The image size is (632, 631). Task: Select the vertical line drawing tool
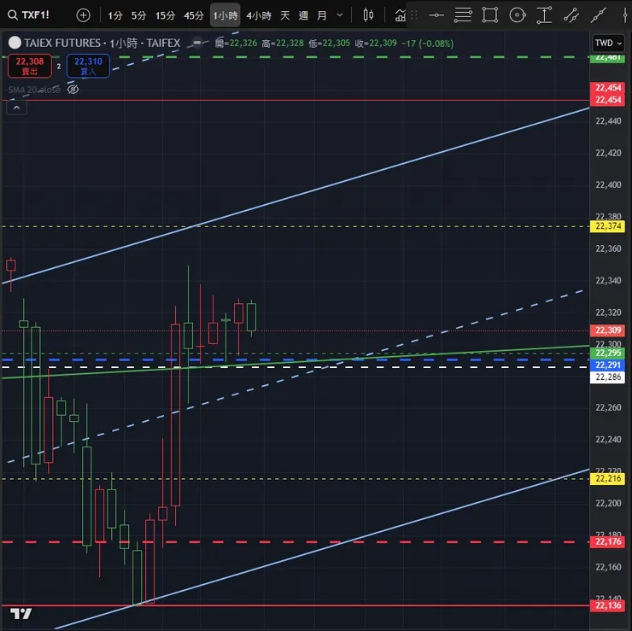point(625,15)
